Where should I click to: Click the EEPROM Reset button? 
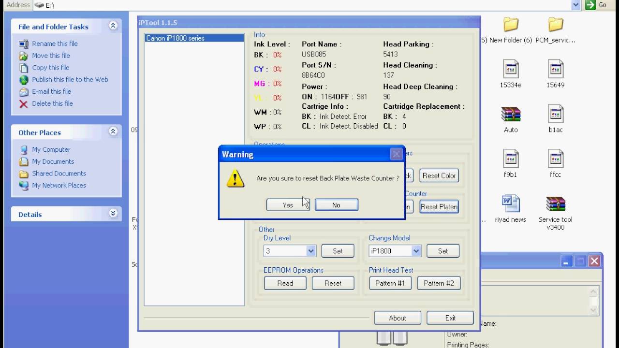[x=333, y=283]
